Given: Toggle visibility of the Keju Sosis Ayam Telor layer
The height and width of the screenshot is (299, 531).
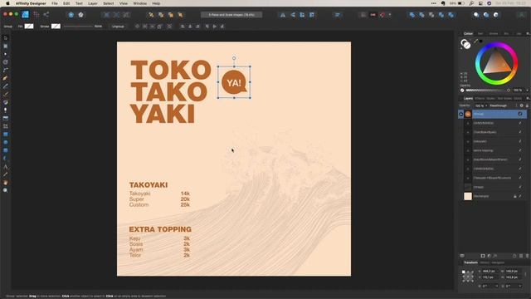Looking at the screenshot, I should pos(520,159).
